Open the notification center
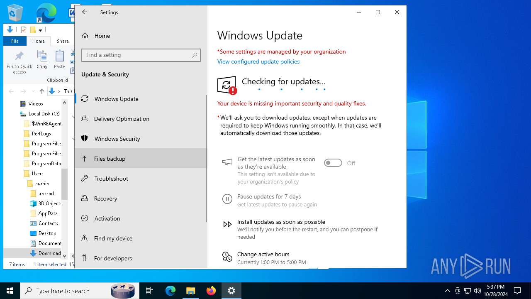 (x=517, y=291)
